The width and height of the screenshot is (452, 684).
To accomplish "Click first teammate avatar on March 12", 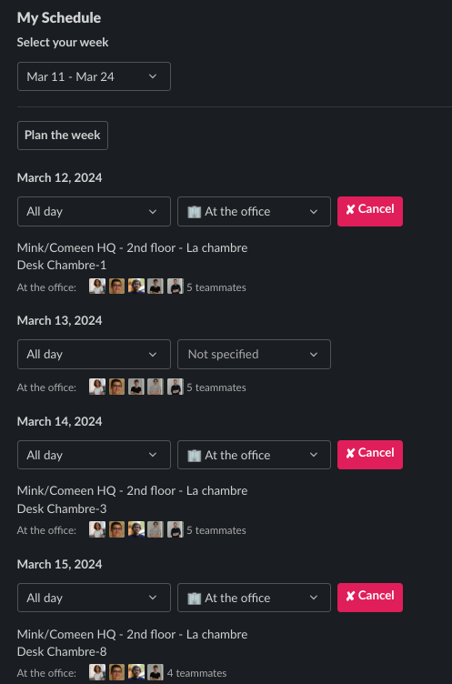I will [97, 287].
